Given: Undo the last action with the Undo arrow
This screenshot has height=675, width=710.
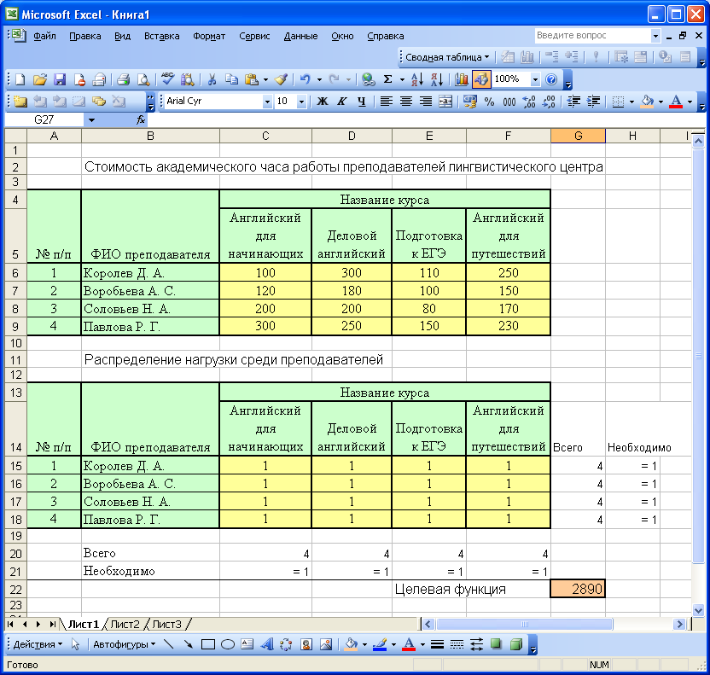Looking at the screenshot, I should coord(306,79).
